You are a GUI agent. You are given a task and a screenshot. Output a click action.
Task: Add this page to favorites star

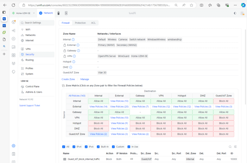coord(191,5)
